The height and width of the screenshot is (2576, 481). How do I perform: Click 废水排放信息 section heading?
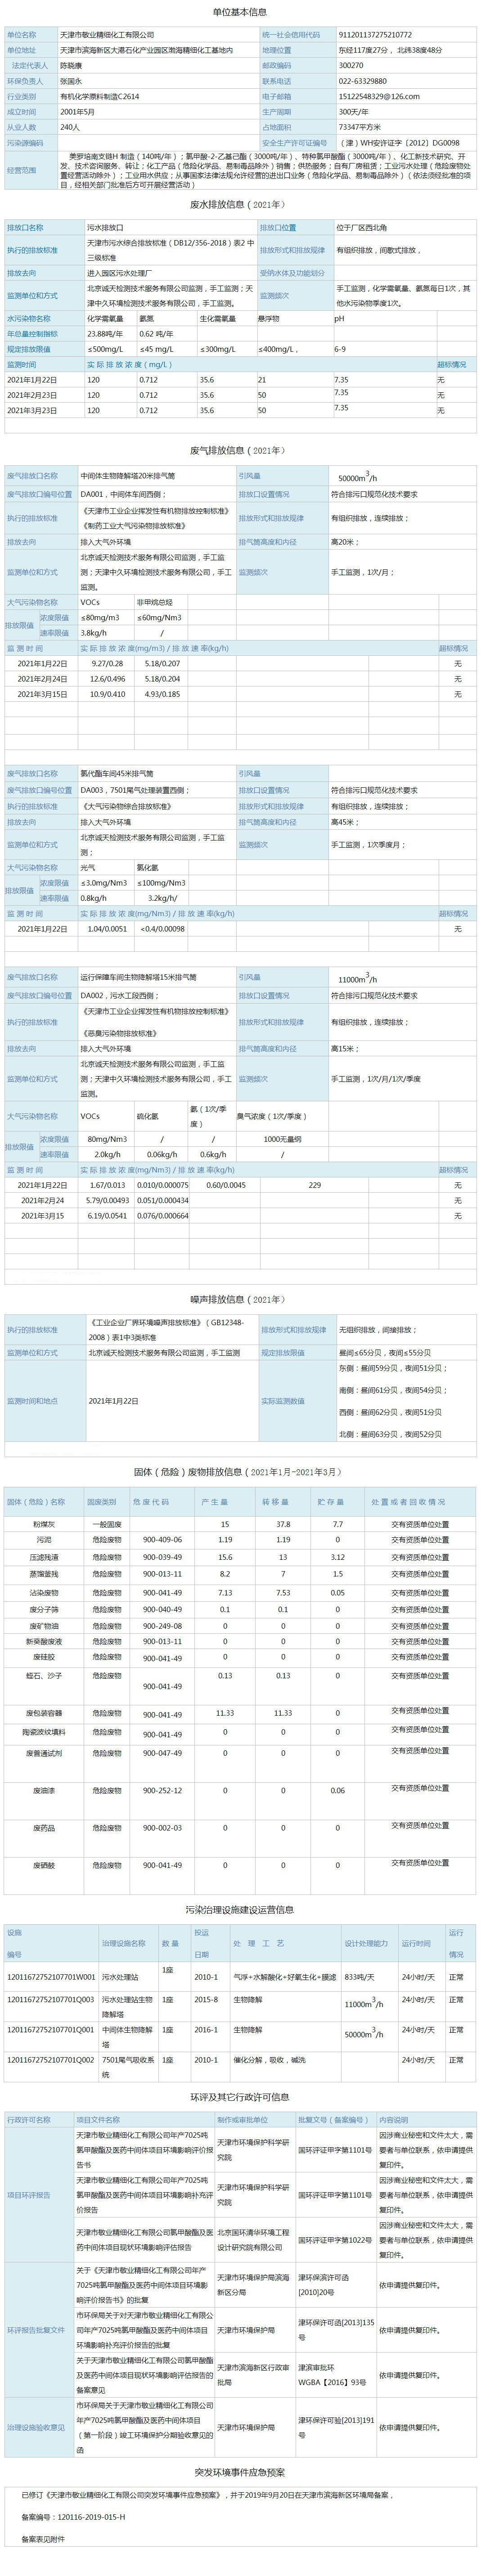pyautogui.click(x=239, y=204)
